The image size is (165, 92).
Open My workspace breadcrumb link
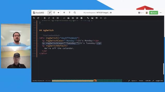(89, 13)
